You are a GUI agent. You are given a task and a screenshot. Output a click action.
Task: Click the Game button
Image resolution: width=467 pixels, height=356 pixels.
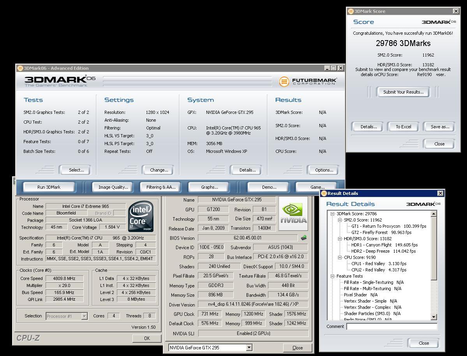tap(317, 187)
